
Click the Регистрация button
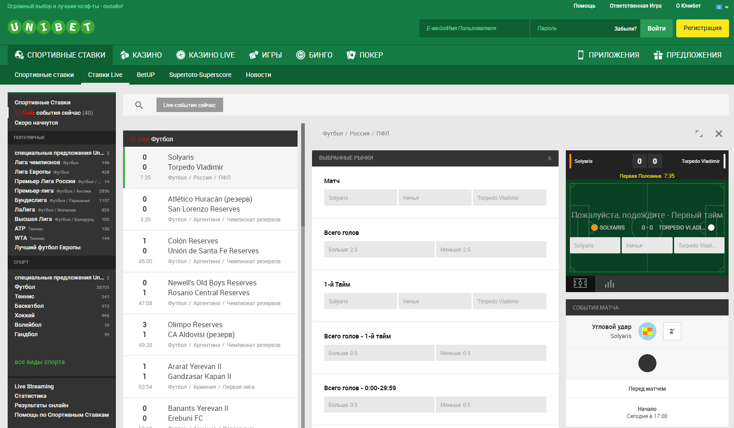(x=702, y=28)
